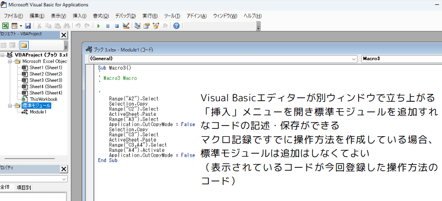Click the End Sub code line

click(x=108, y=160)
